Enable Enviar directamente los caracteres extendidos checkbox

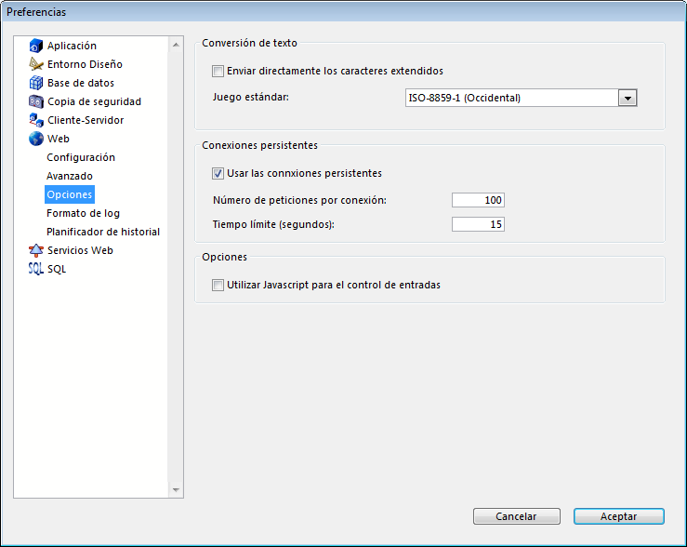(218, 71)
